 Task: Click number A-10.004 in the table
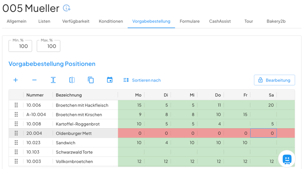(36, 114)
